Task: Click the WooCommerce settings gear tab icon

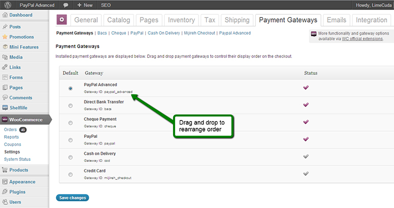Action: tap(62, 20)
